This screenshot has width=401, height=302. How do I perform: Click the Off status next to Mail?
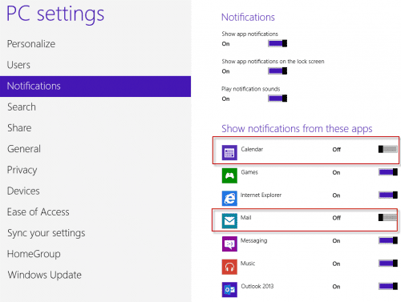[x=337, y=218]
